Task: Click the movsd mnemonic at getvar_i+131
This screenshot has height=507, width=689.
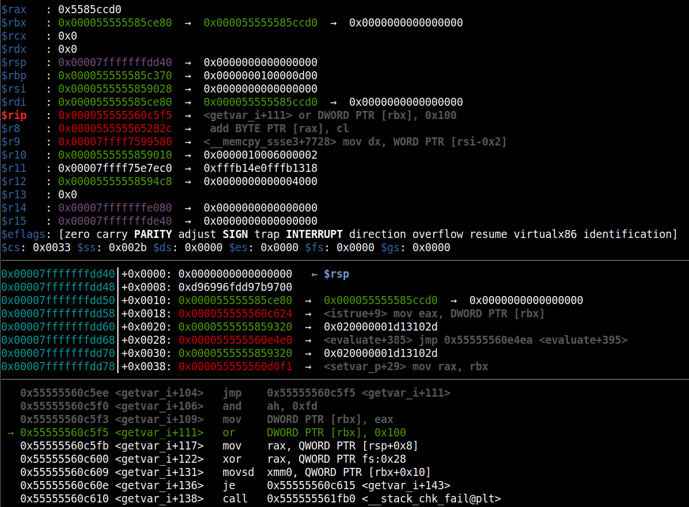Action: coord(238,472)
